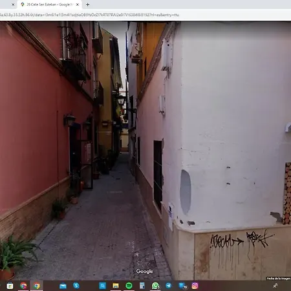Open the blue search app icon in the taskbar
291x291 pixels.
point(102,286)
